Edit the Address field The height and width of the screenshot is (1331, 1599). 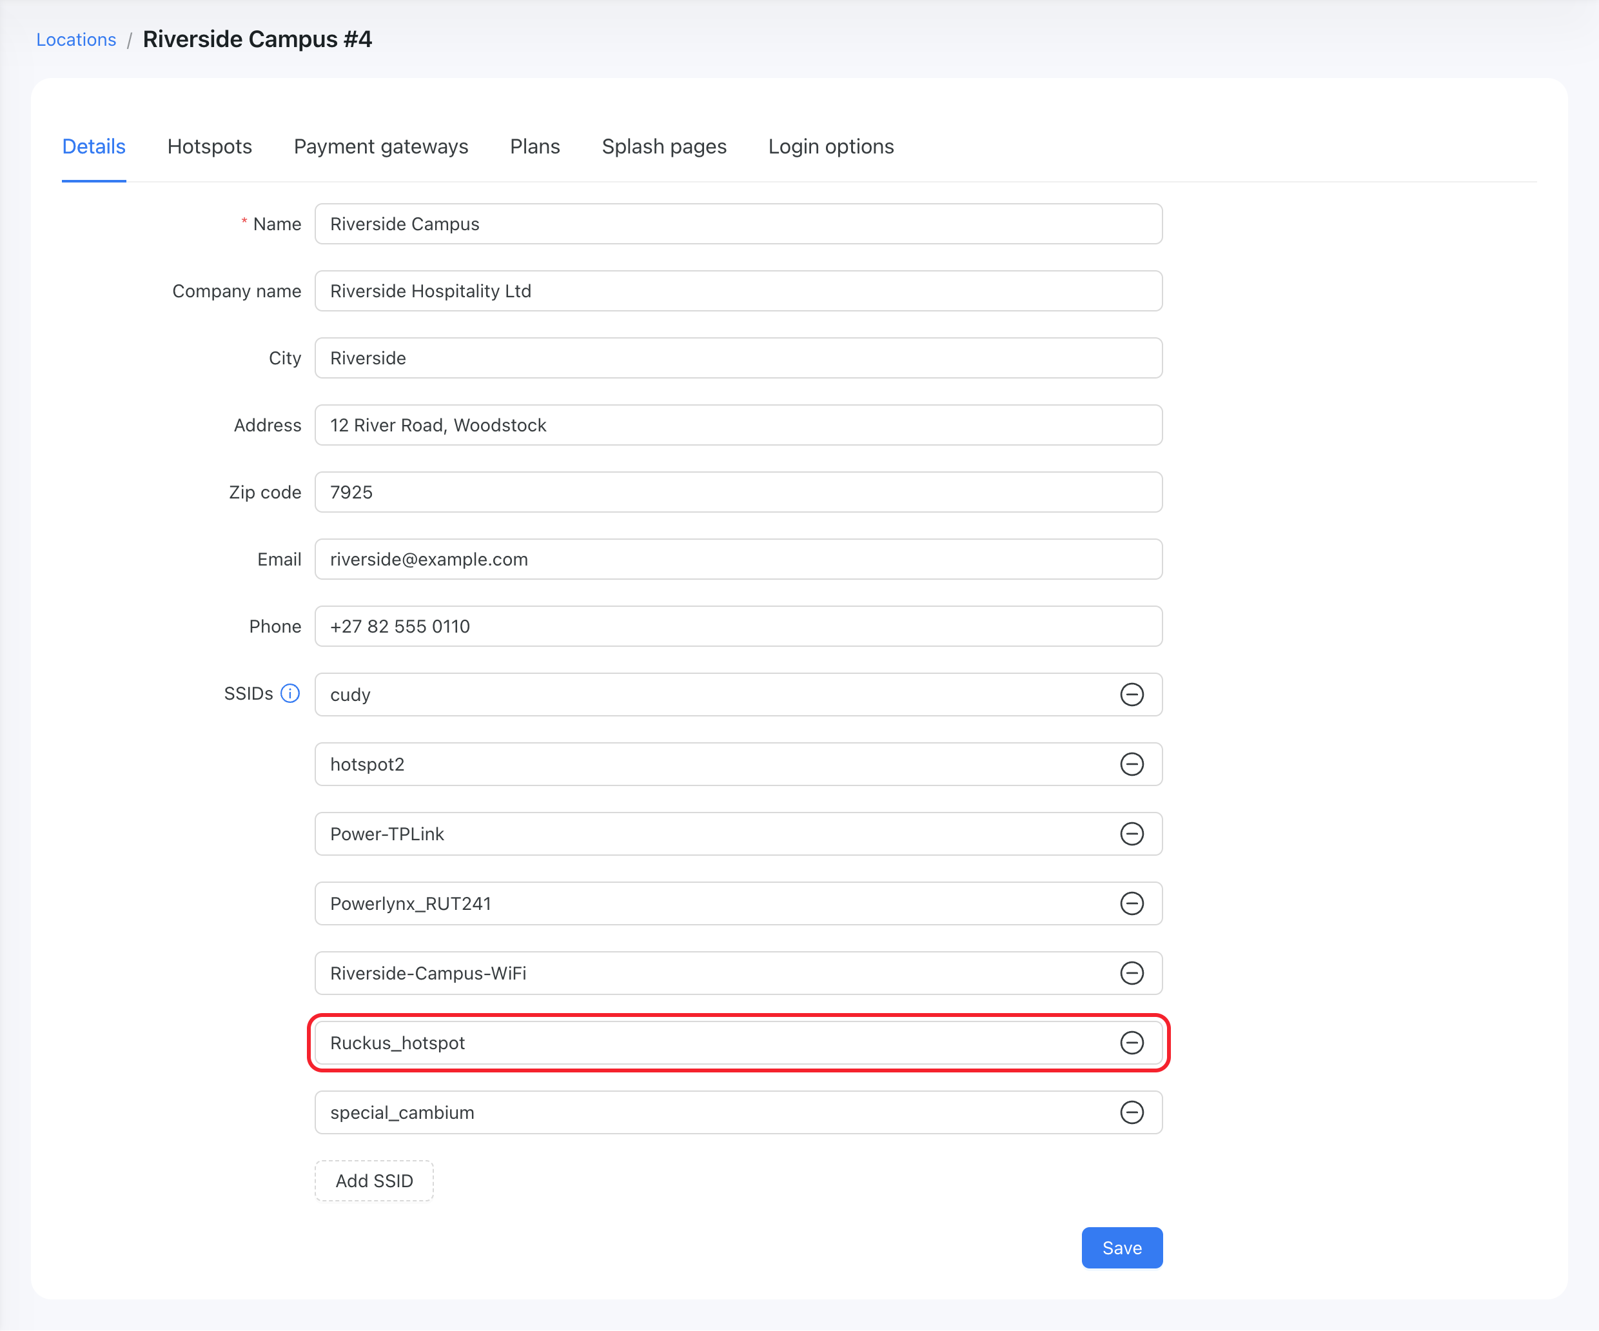point(739,425)
